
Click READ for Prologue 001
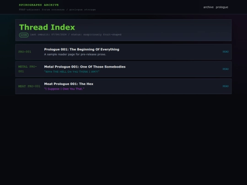226,52
